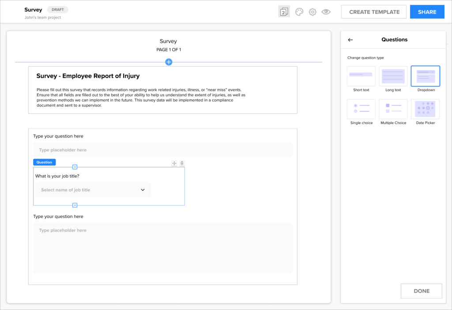Click the first Type your question here label
Viewport: 452px width, 310px height.
58,137
